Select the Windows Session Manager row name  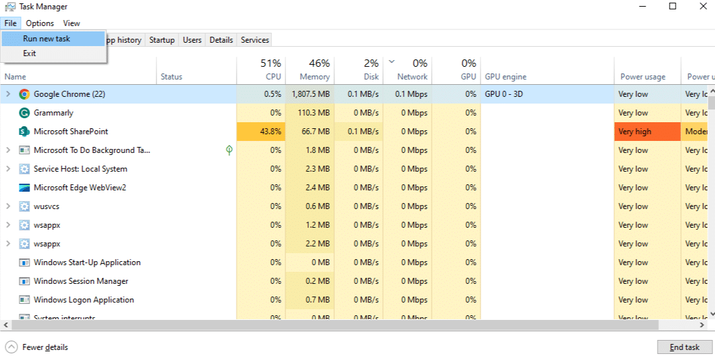[x=81, y=281]
